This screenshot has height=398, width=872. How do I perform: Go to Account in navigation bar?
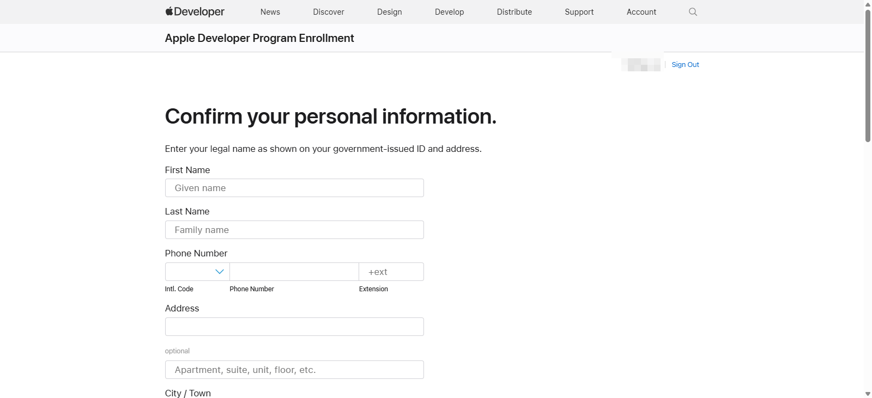pyautogui.click(x=641, y=12)
